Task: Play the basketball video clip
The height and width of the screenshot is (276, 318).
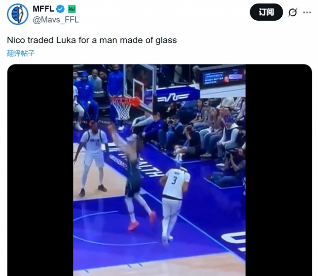Action: [x=159, y=170]
